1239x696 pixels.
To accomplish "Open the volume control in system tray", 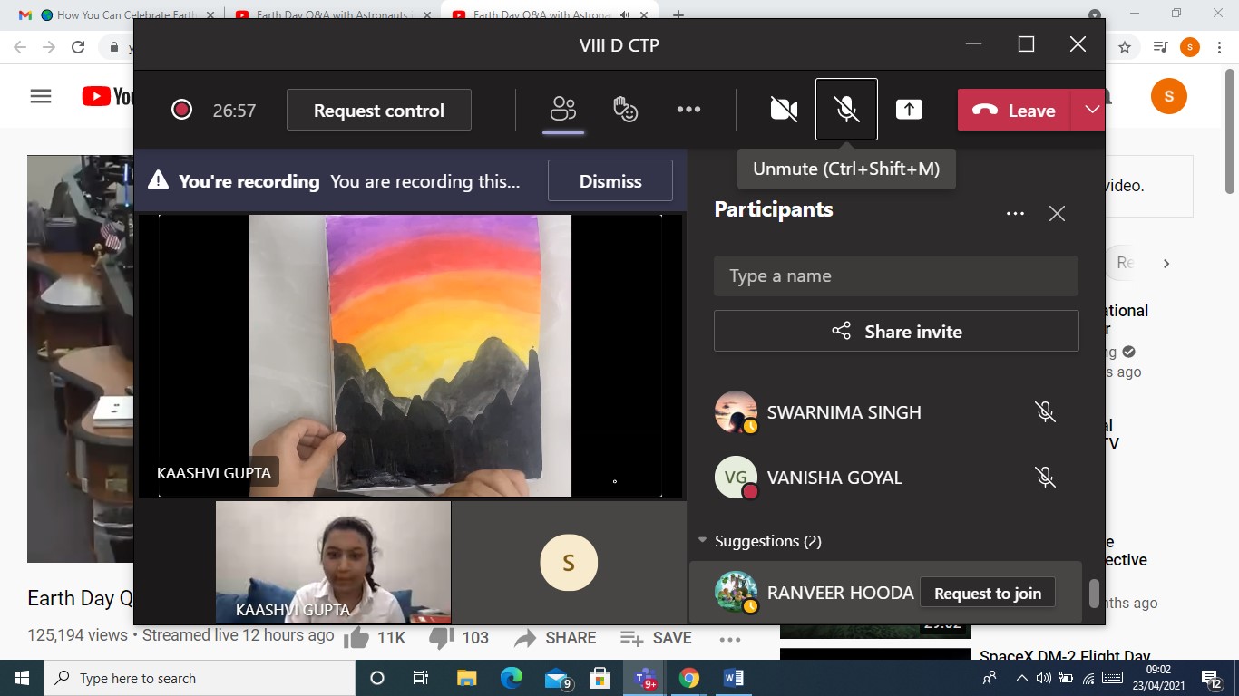I will tap(1044, 678).
